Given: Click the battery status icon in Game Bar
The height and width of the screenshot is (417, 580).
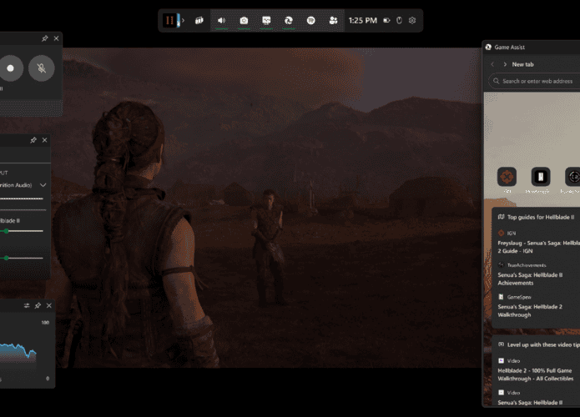Looking at the screenshot, I should click(386, 20).
